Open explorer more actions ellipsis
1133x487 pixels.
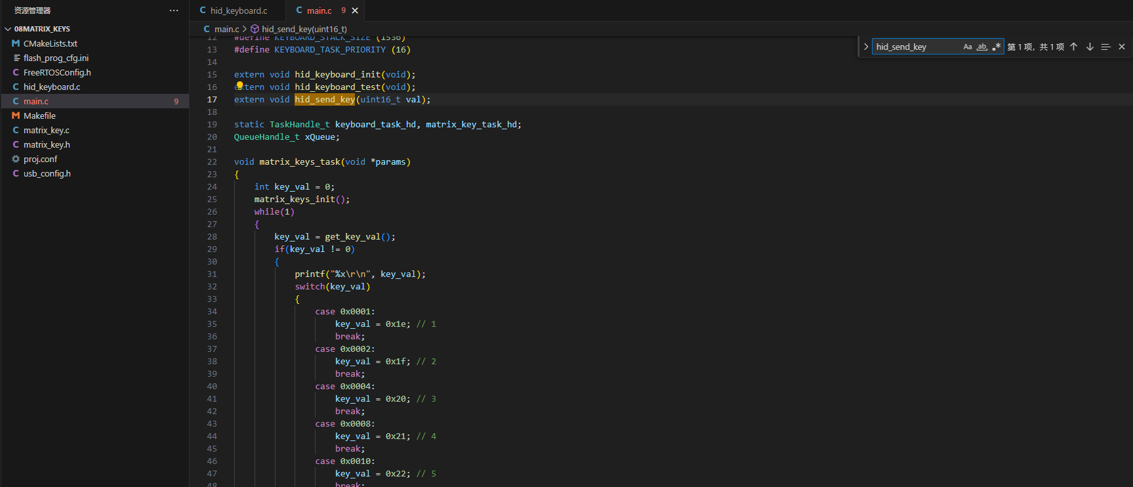(174, 11)
